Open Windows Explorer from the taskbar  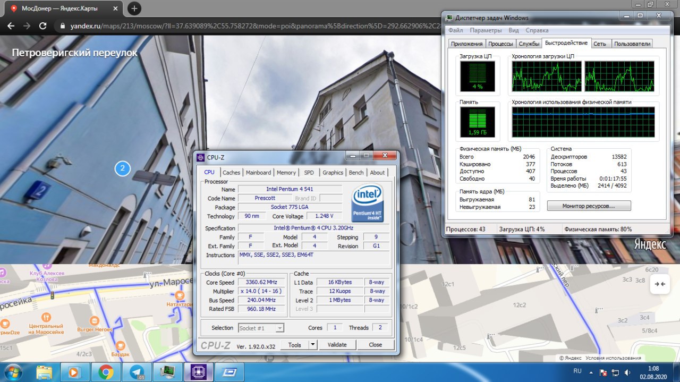click(45, 371)
